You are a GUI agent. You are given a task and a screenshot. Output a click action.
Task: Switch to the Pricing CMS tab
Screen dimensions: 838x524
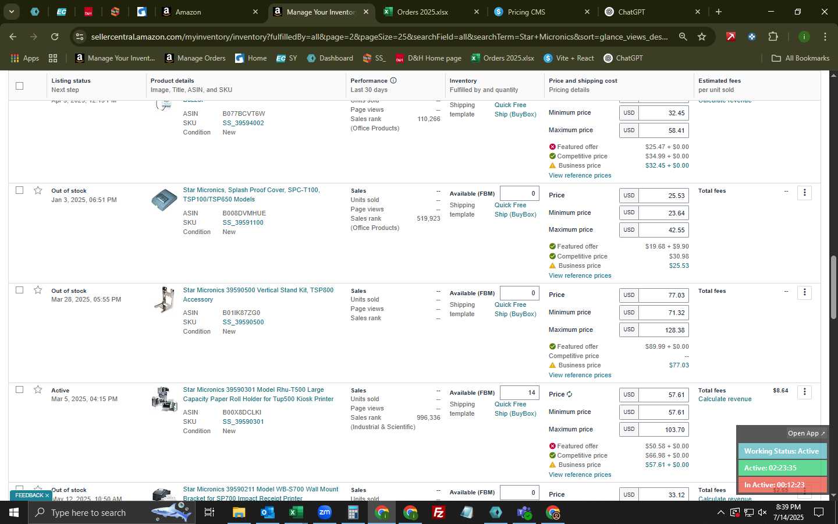(x=541, y=12)
